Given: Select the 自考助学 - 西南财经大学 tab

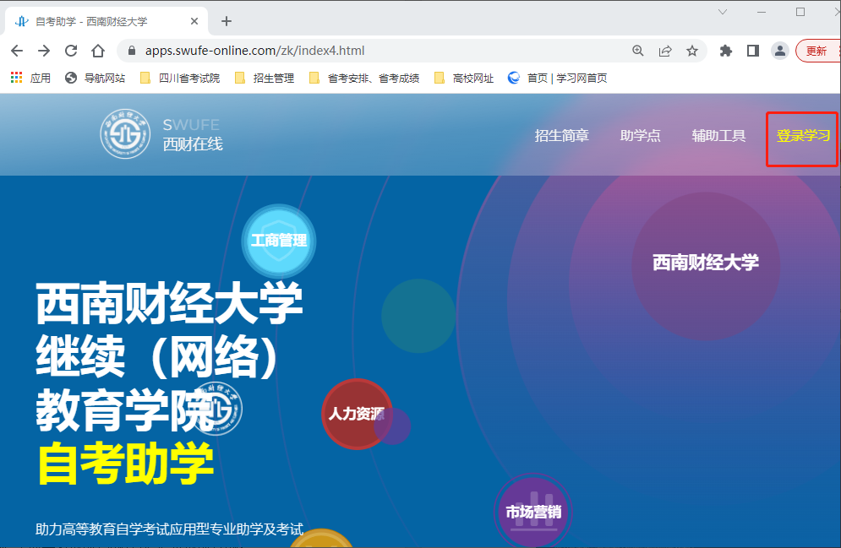Looking at the screenshot, I should point(106,21).
